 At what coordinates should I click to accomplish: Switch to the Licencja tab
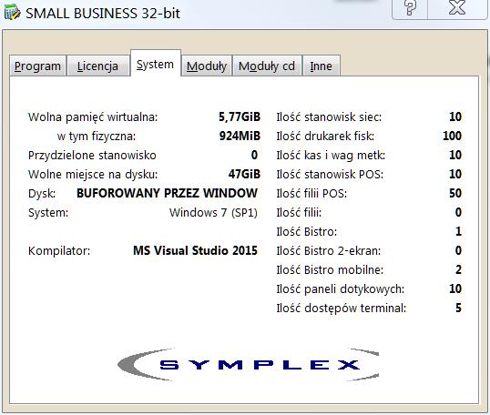pyautogui.click(x=97, y=66)
